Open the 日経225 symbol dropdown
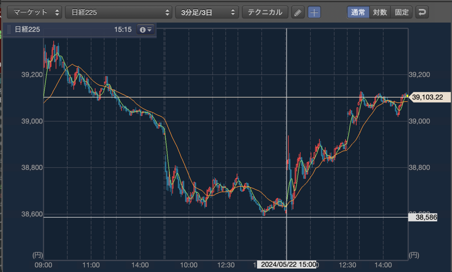Screen dimensions: 452x272 click(119, 12)
